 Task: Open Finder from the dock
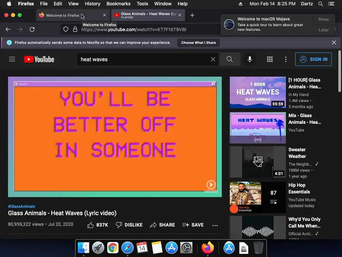[83, 248]
